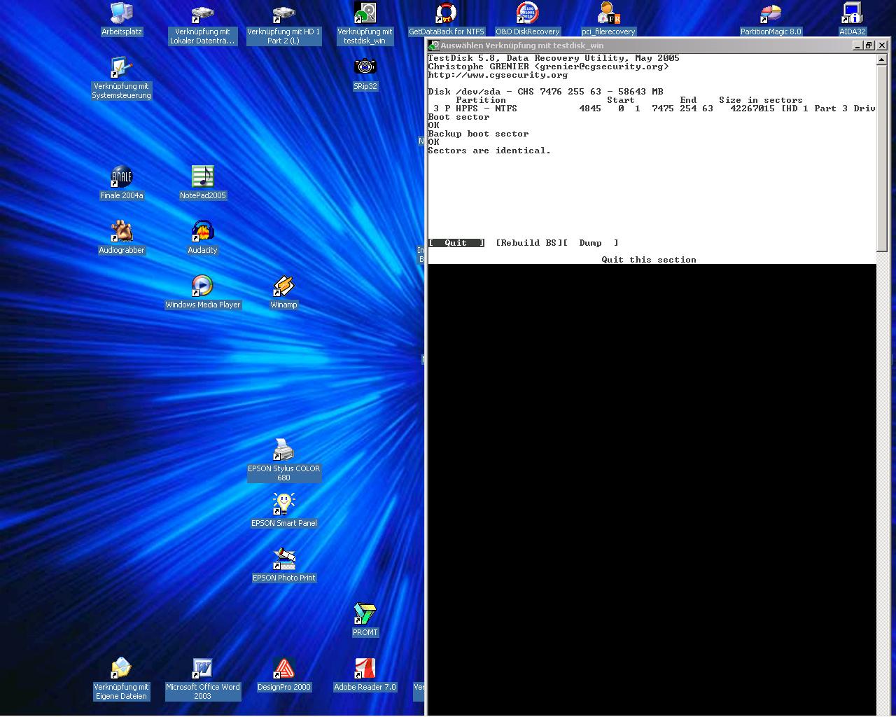Screen dimensions: 896x717
Task: Launch EPSON Smart Panel shortcut
Action: pyautogui.click(x=283, y=510)
